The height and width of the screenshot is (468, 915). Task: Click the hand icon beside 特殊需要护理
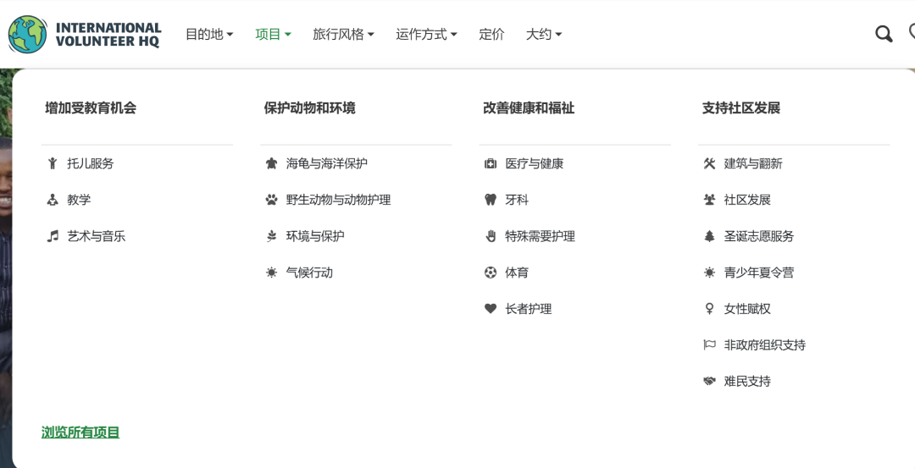491,236
